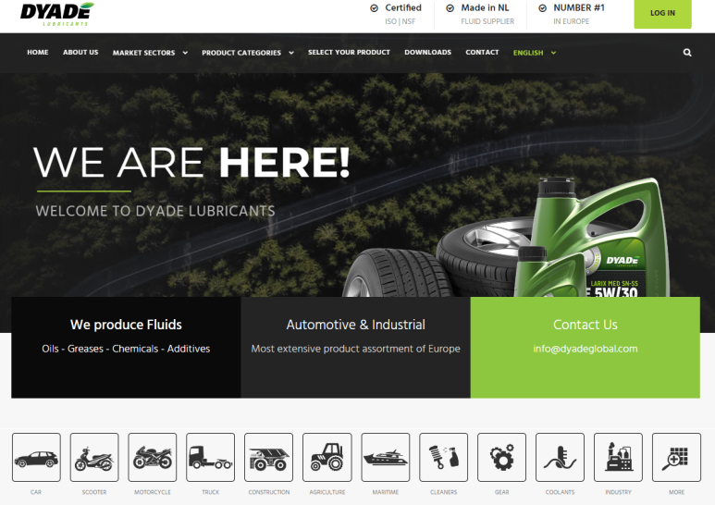Click Industry label under icon
This screenshot has height=505, width=715.
tap(618, 492)
